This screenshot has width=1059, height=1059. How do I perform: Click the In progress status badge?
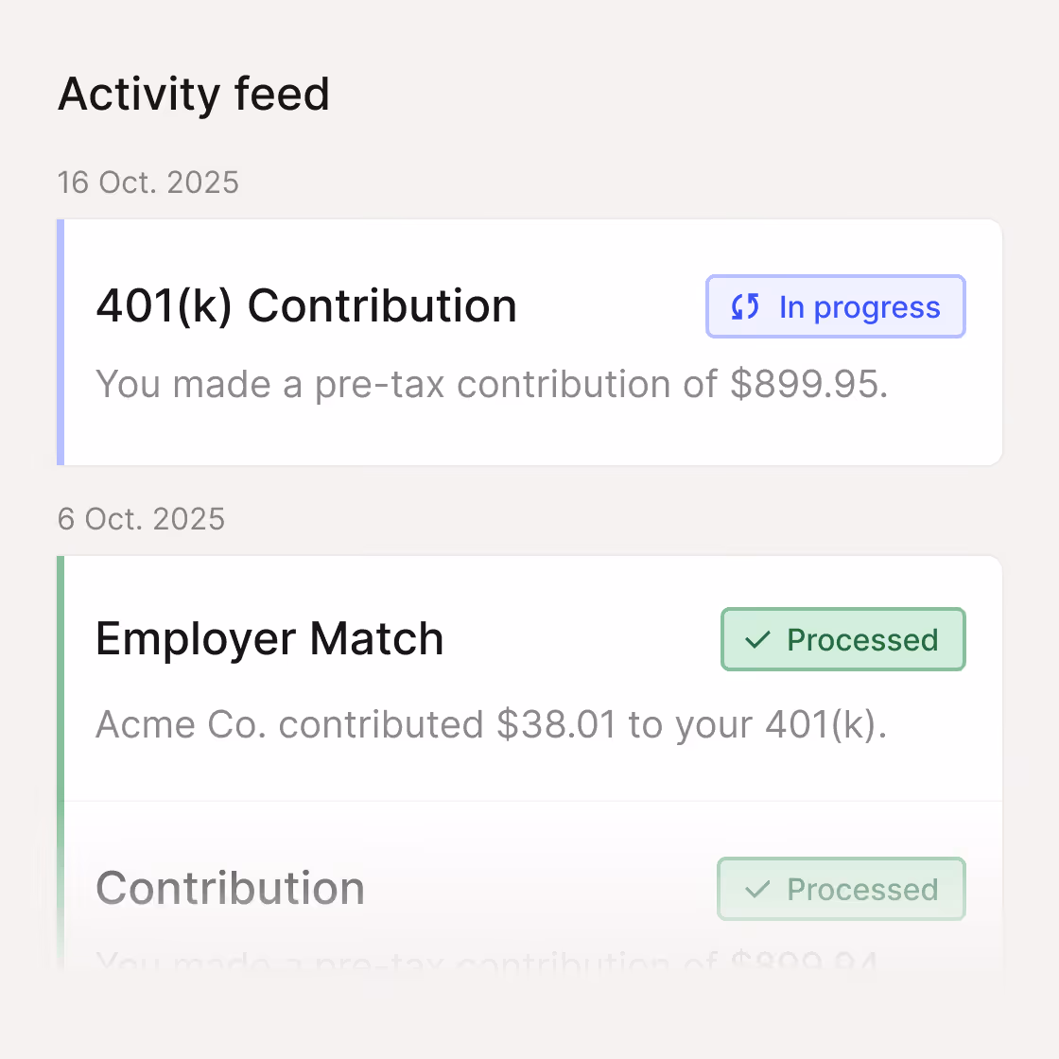coord(835,306)
